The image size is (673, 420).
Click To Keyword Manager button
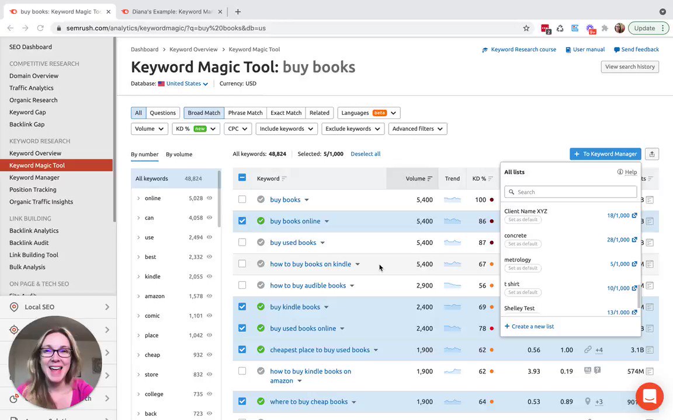click(x=605, y=154)
